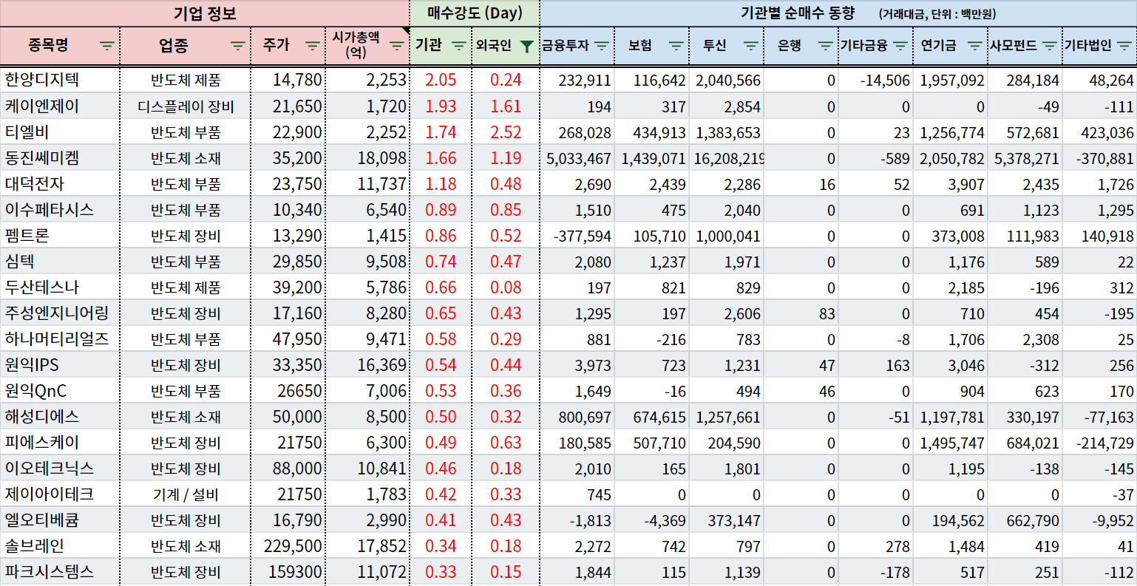Open the 기관 column filter dropdown
Screen dimensions: 1137x586
click(458, 46)
